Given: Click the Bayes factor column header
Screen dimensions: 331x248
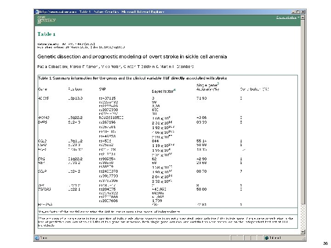Looking at the screenshot, I should pos(163,91).
